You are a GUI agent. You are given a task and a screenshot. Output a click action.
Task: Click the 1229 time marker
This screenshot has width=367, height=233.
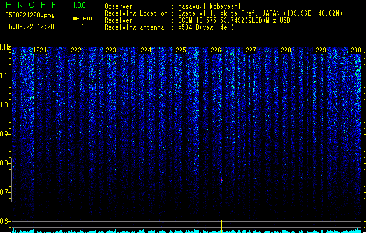319,50
